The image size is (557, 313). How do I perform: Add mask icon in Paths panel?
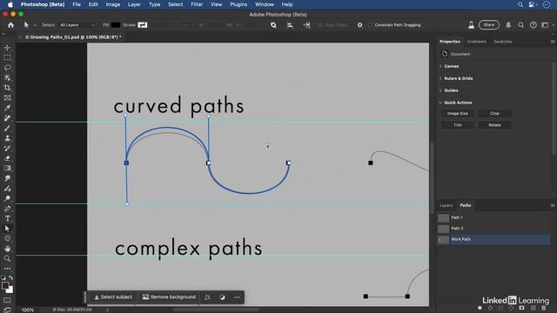tap(521, 308)
